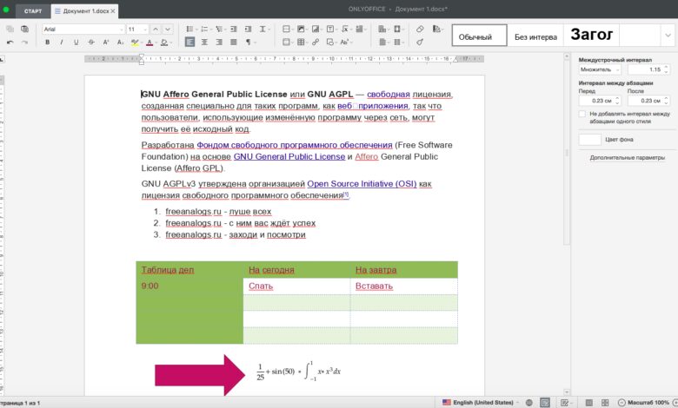The image size is (678, 408).
Task: Apply the 'Без интерва' paragraph style
Action: click(x=535, y=36)
